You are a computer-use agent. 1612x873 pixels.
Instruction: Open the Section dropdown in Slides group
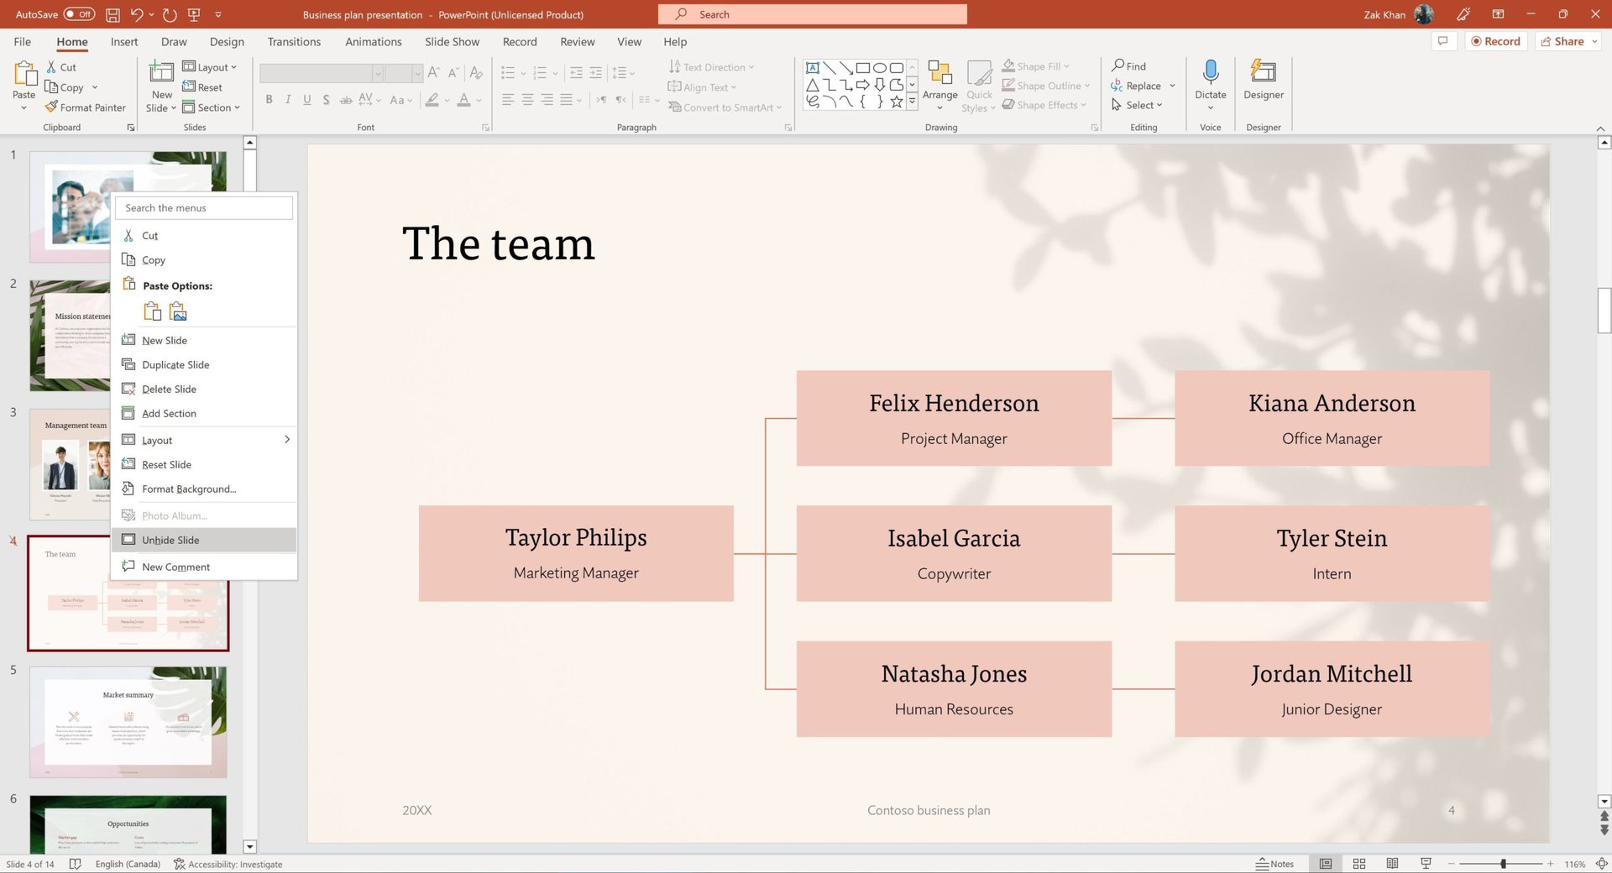[x=212, y=107]
